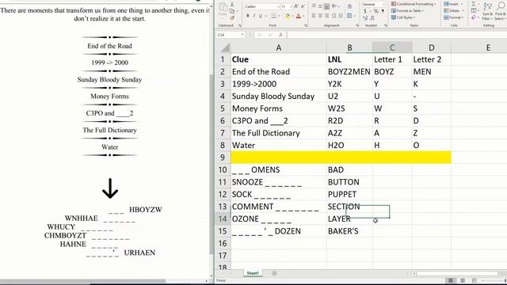This screenshot has height=285, width=507.
Task: Click row 9 header
Action: (x=223, y=158)
